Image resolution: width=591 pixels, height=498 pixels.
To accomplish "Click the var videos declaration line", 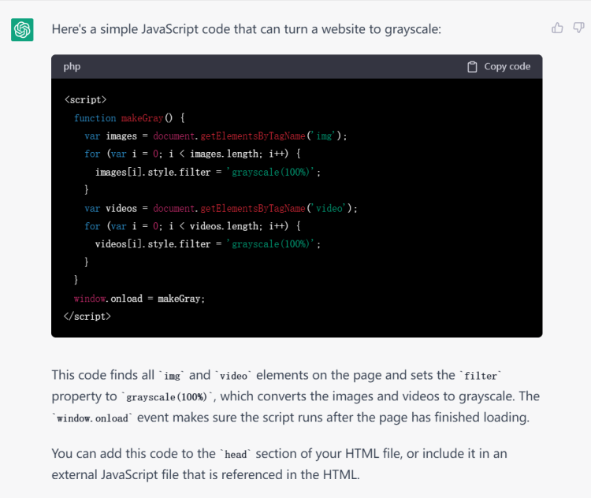I will tap(221, 209).
